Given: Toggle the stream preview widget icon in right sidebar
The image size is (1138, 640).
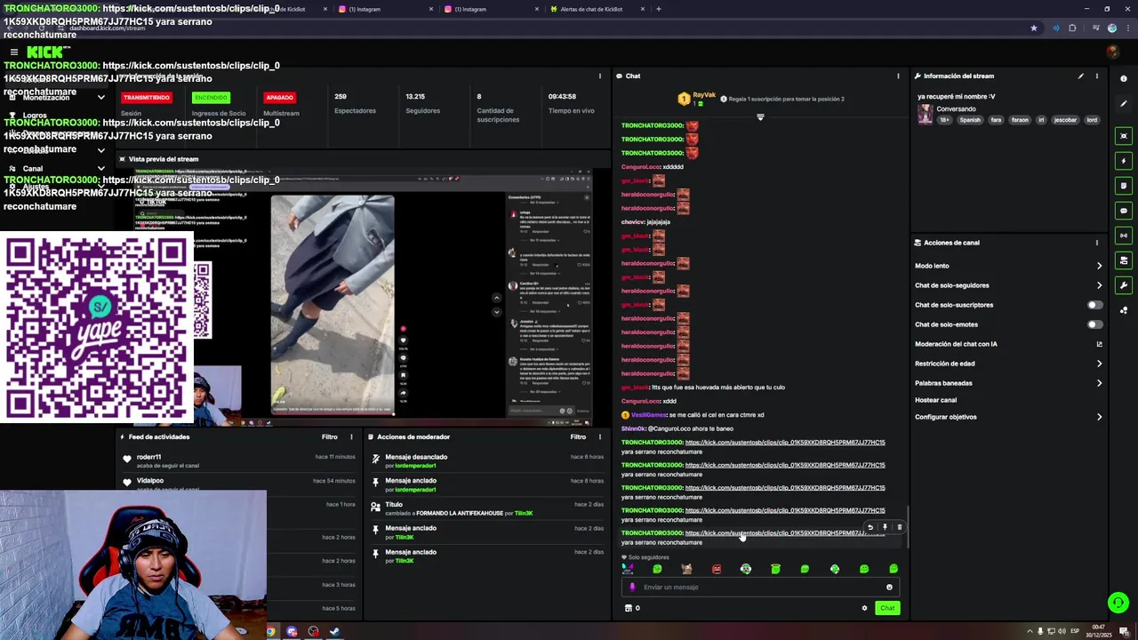Looking at the screenshot, I should click(x=1124, y=136).
